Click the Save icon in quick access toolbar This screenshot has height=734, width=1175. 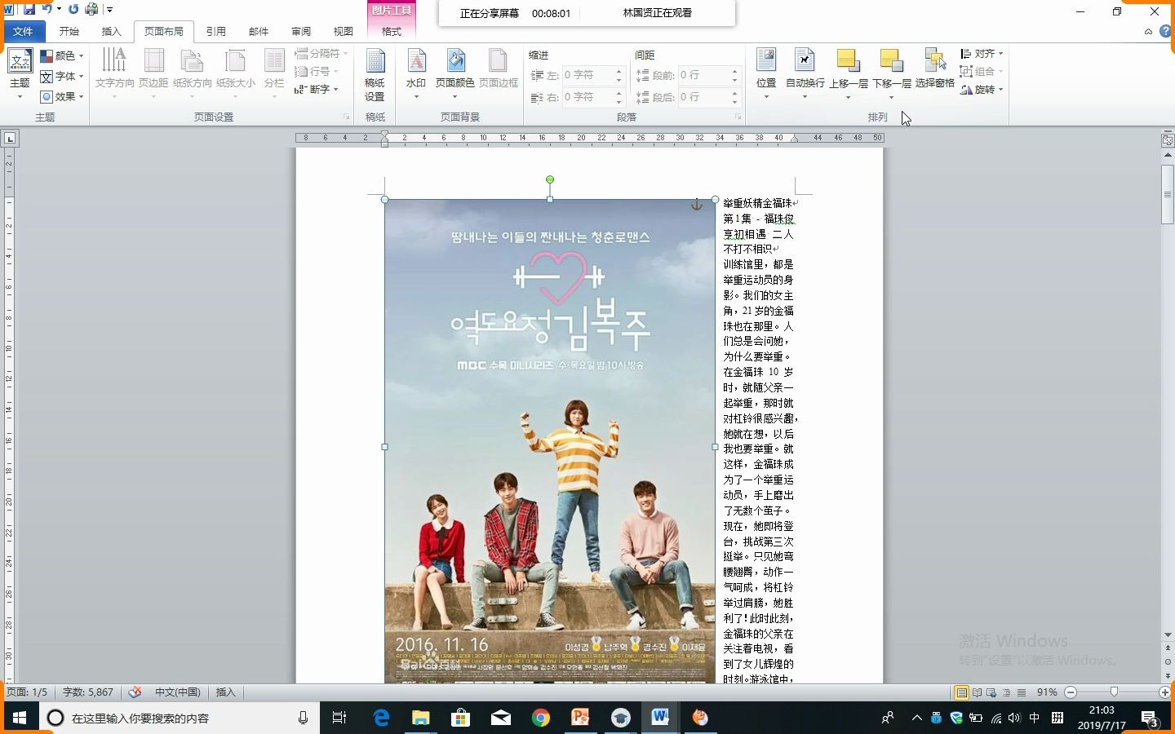pos(29,9)
